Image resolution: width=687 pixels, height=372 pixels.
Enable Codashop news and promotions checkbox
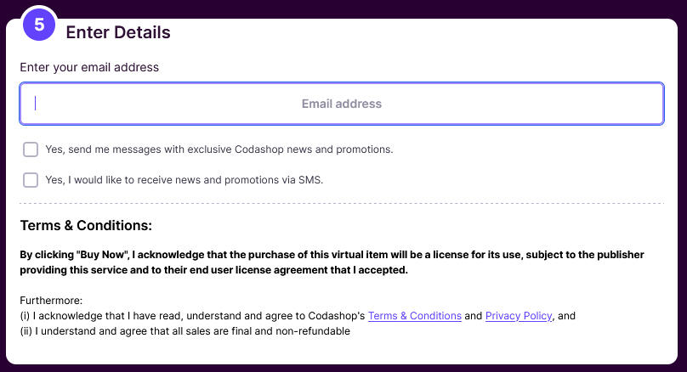click(31, 149)
